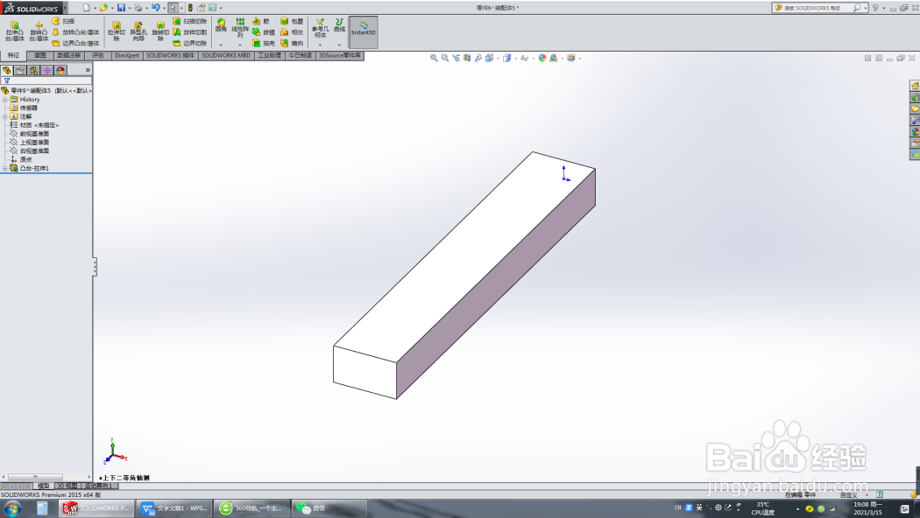Image resolution: width=920 pixels, height=518 pixels.
Task: Switch to the 评估 (Evaluate) tab
Action: coord(98,56)
